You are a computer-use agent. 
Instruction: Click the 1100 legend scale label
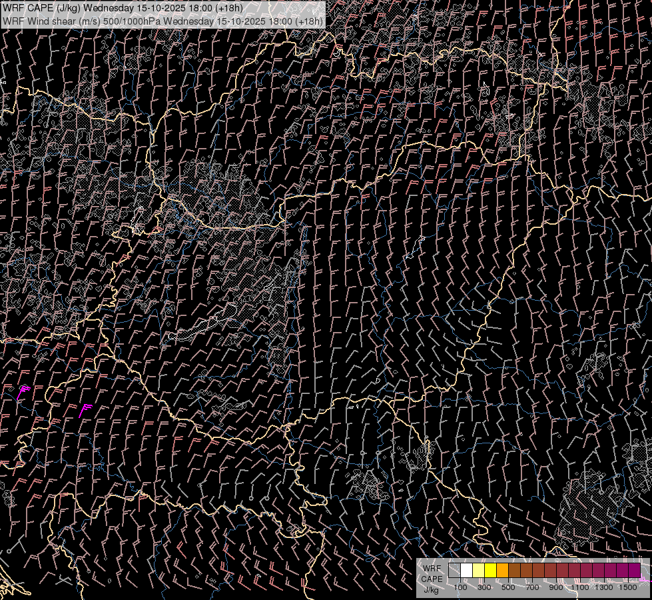click(x=580, y=587)
